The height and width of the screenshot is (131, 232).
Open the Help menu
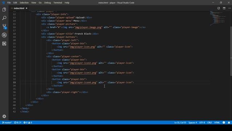pos(67,3)
